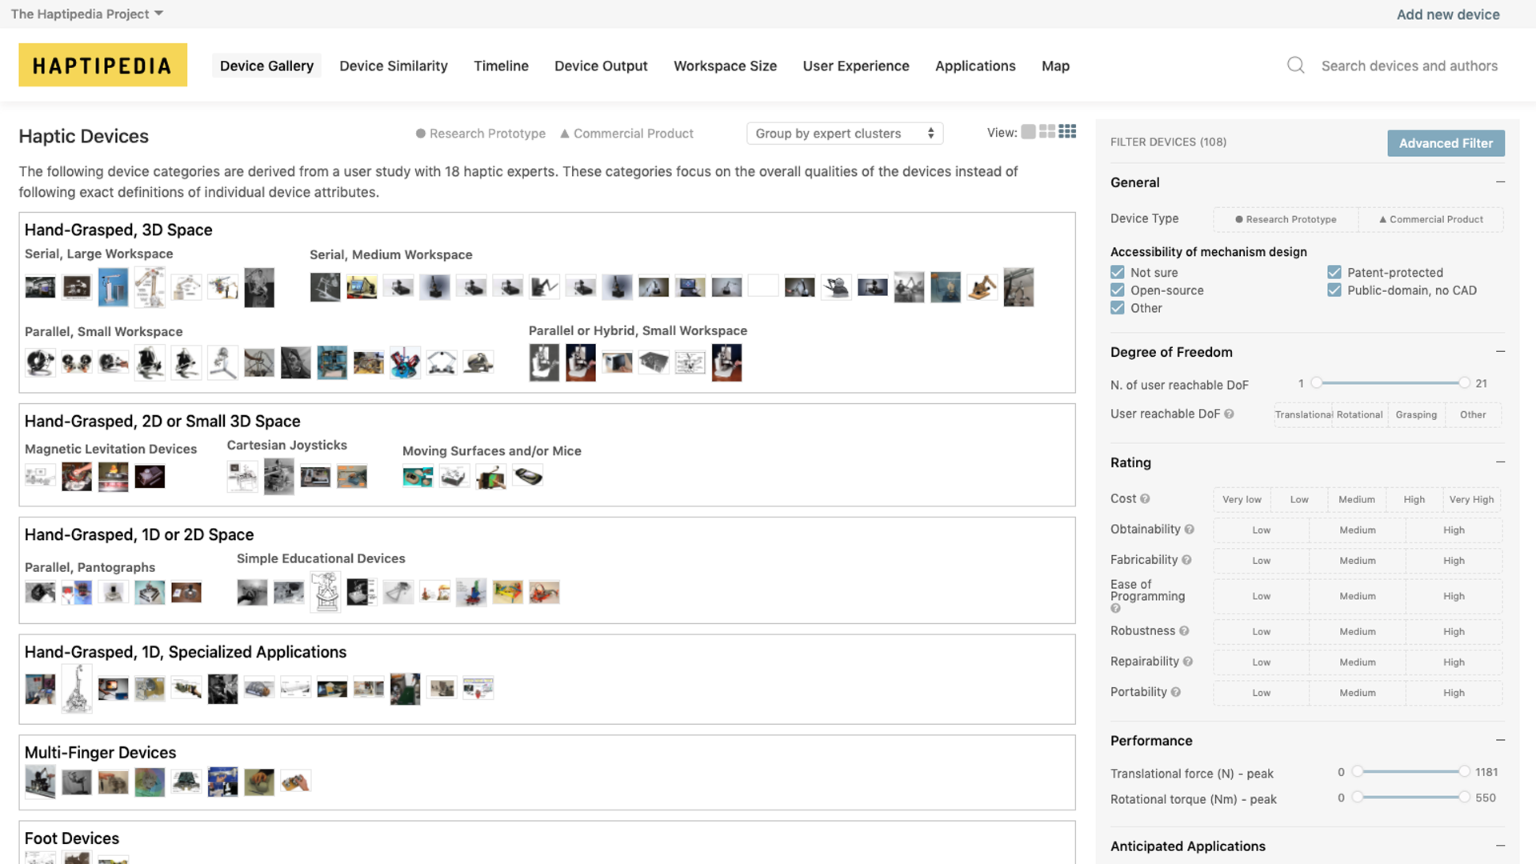The width and height of the screenshot is (1536, 864).
Task: Open the Cost help question-mark icon
Action: 1145,499
